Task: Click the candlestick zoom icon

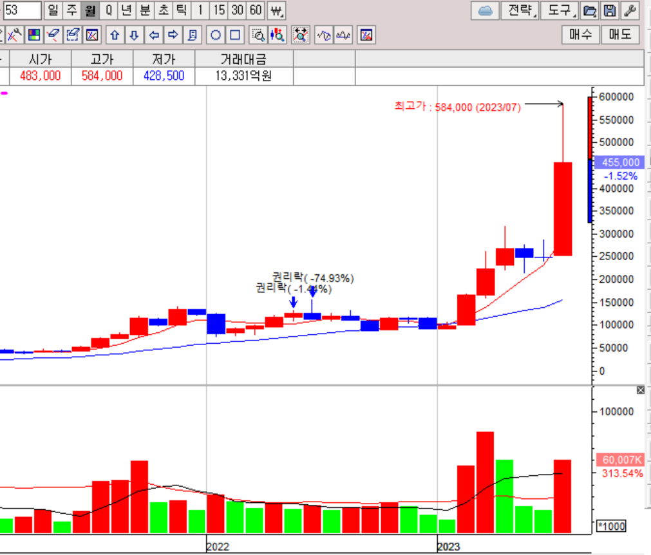Action: coord(278,35)
